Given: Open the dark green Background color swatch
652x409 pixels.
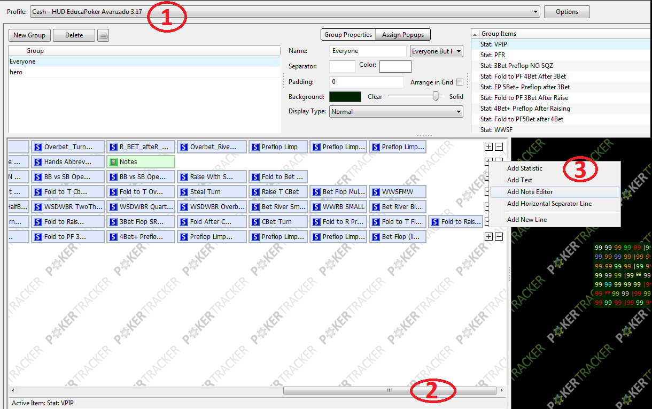Looking at the screenshot, I should pyautogui.click(x=345, y=97).
